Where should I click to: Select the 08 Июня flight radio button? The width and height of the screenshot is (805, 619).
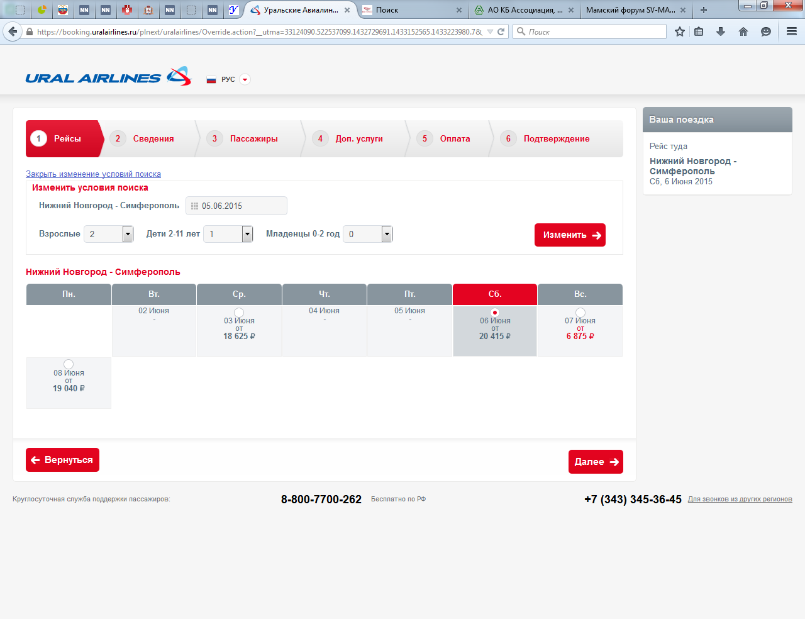(x=69, y=364)
